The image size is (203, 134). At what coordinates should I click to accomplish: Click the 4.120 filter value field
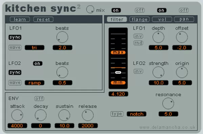click(x=118, y=94)
